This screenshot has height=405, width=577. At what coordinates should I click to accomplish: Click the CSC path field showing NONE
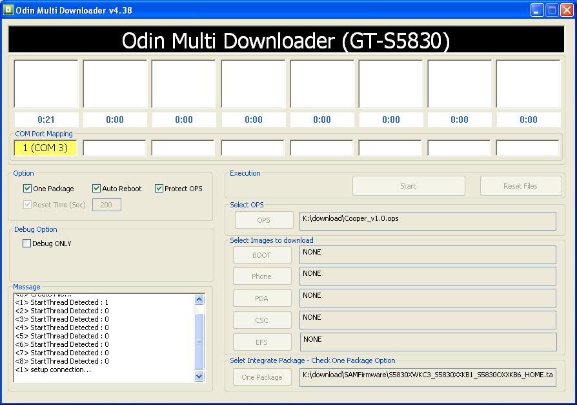point(428,320)
